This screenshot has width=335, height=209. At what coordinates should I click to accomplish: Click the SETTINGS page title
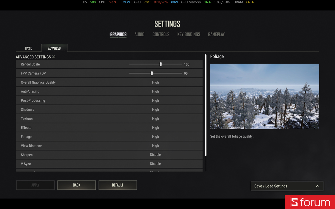point(167,24)
